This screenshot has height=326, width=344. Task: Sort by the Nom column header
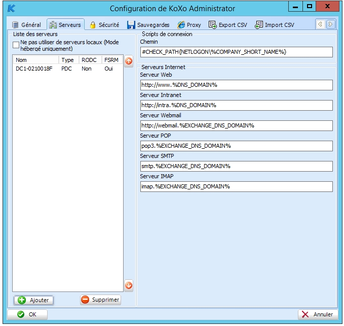36,60
